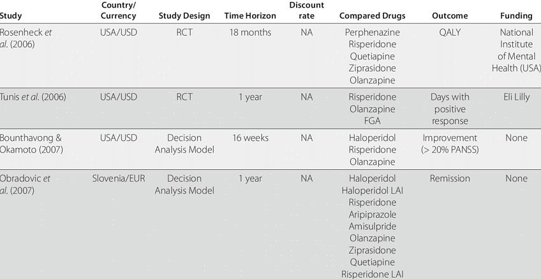Click the QALY outcome cell

click(x=449, y=33)
